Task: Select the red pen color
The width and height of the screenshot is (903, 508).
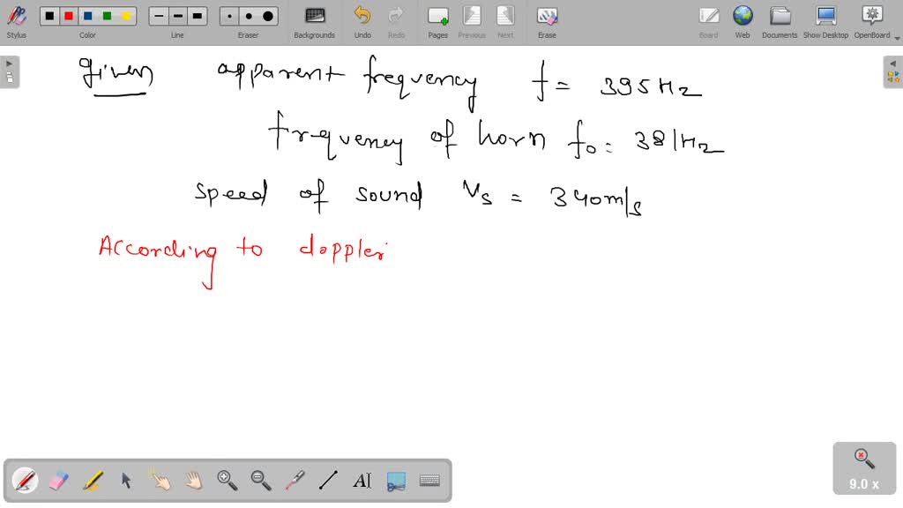Action: click(x=69, y=16)
